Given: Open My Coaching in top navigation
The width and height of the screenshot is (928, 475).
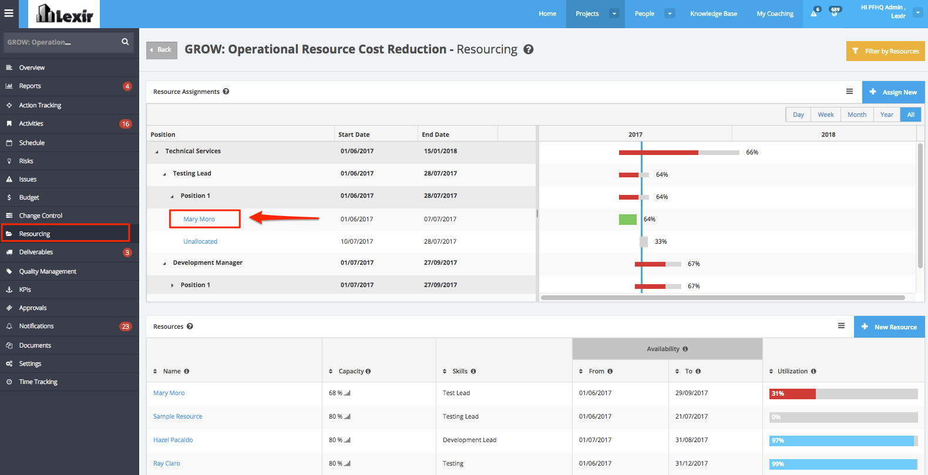Looking at the screenshot, I should point(775,14).
